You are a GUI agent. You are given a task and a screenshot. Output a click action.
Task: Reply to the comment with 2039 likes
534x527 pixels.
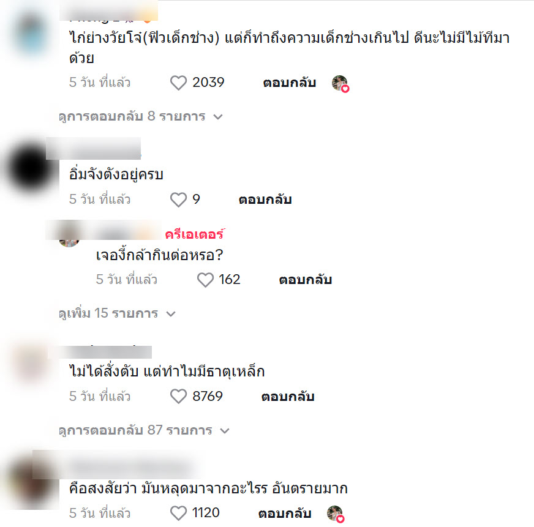(x=290, y=83)
